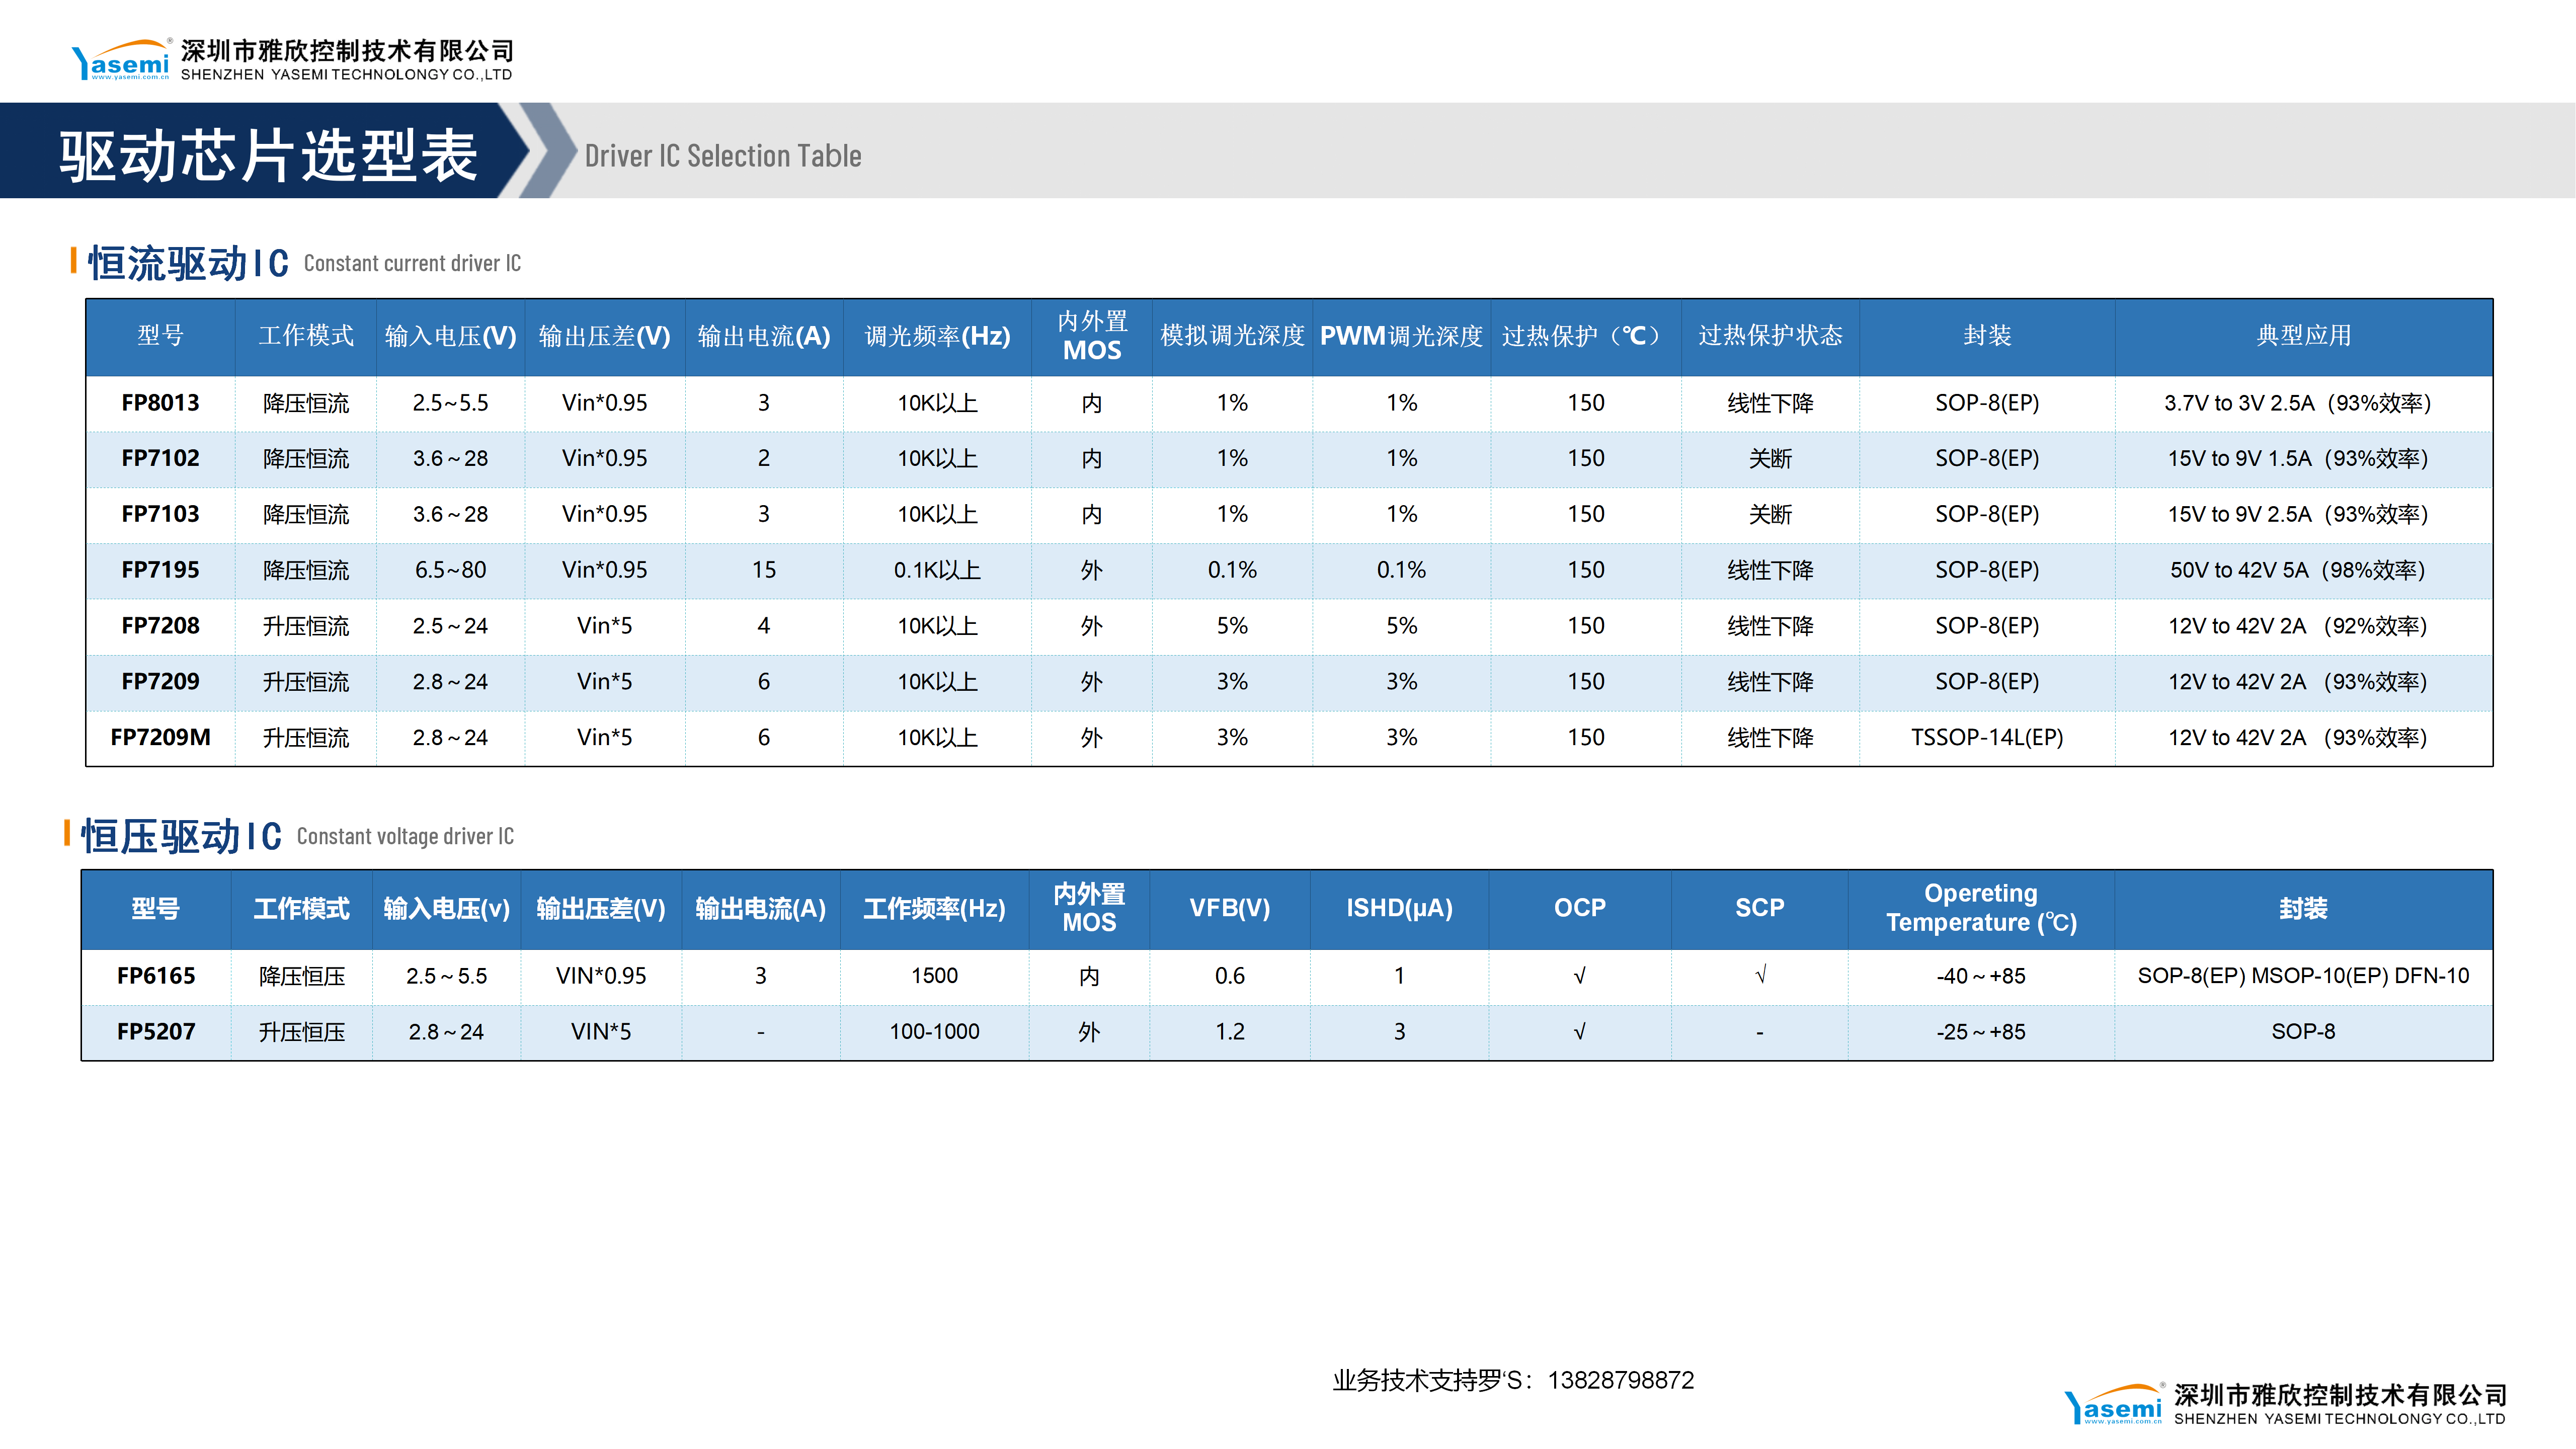Select the FP7195 model cell

tap(160, 570)
